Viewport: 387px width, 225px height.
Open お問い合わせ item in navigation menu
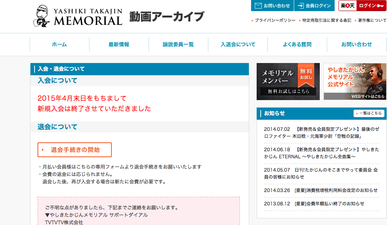click(x=357, y=44)
